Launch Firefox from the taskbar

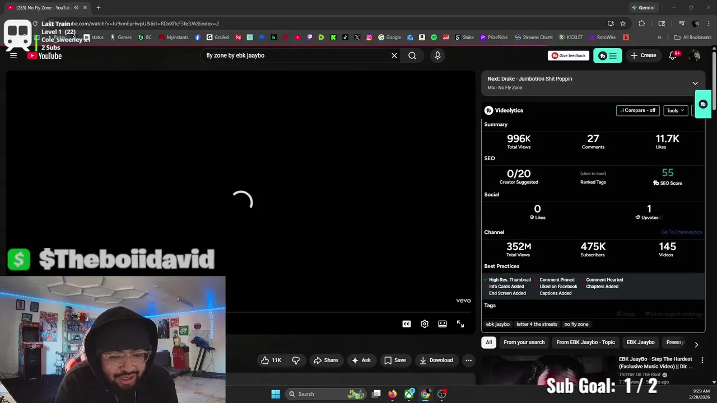(x=393, y=394)
